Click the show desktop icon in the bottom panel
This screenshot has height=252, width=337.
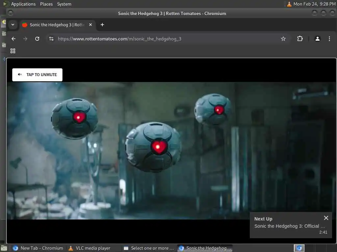[x=4, y=248]
